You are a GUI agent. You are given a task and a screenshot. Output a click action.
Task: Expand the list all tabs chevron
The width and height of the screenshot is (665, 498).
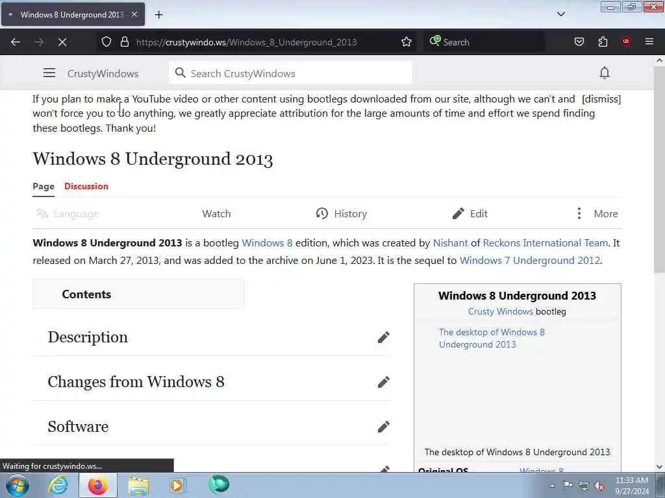pos(560,14)
